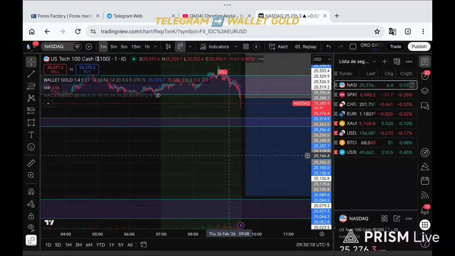Select the 1h timeframe
Viewport: 455px width, 256px height.
pyautogui.click(x=147, y=47)
